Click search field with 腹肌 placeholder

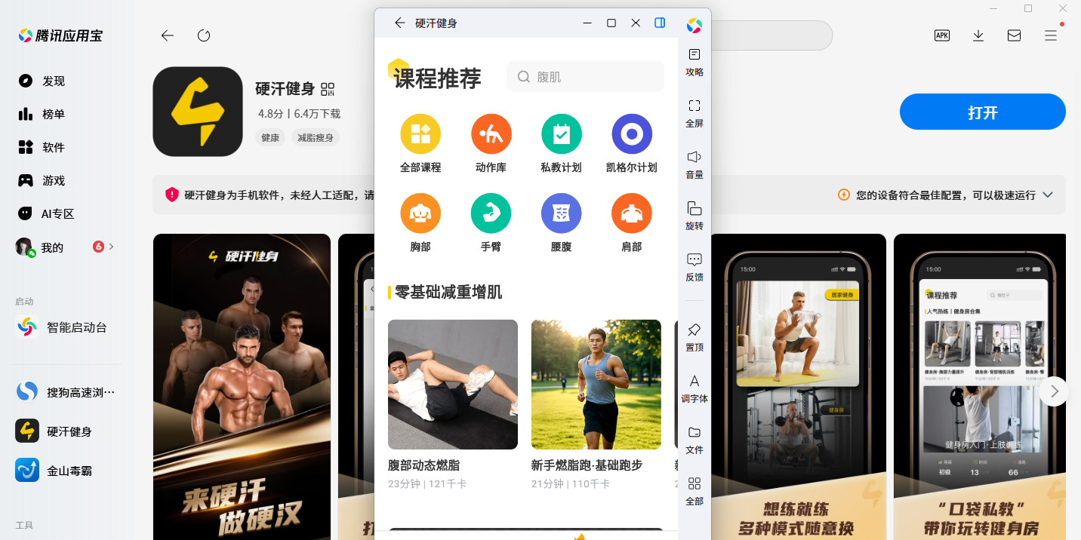coord(586,77)
